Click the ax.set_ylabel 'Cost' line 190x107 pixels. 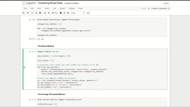55,87
